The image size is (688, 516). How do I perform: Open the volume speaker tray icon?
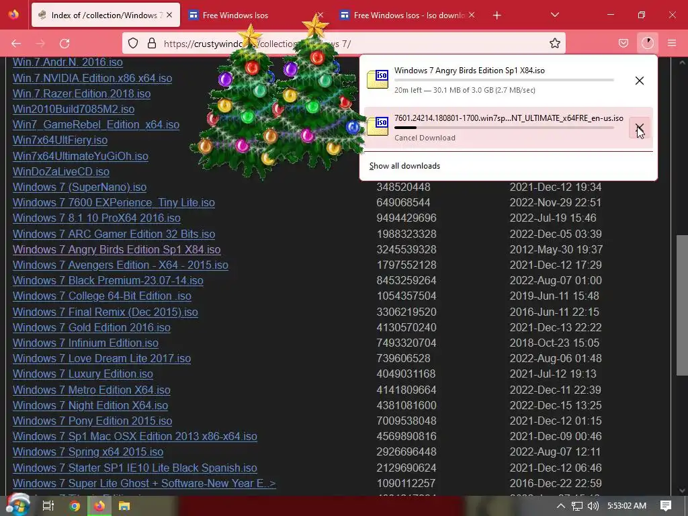pyautogui.click(x=593, y=506)
